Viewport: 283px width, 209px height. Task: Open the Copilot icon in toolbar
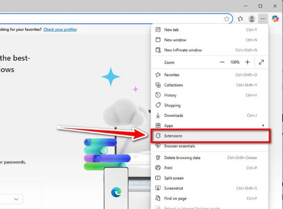pos(275,19)
